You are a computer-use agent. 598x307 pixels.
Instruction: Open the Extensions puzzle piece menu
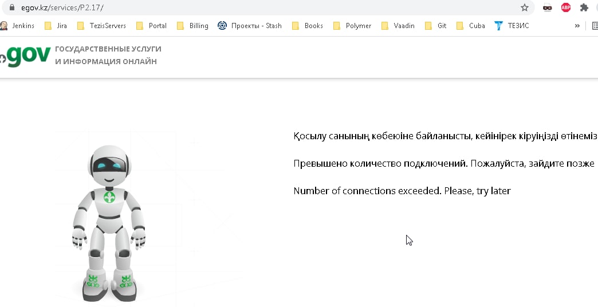(584, 7)
